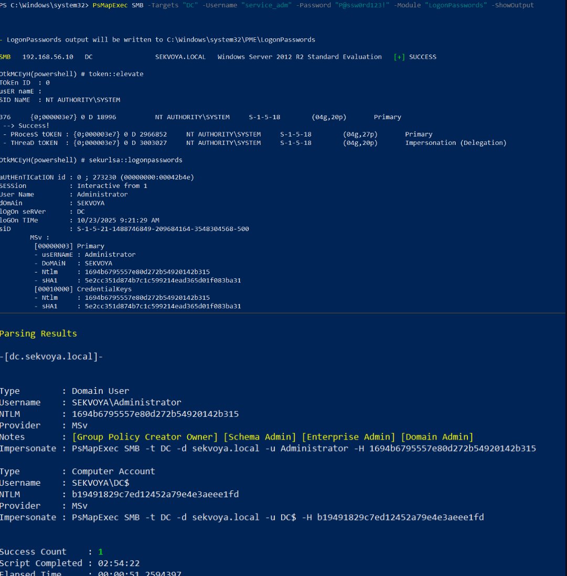This screenshot has height=576, width=567.
Task: Click the "[Domain Admin]" note
Action: coord(437,437)
